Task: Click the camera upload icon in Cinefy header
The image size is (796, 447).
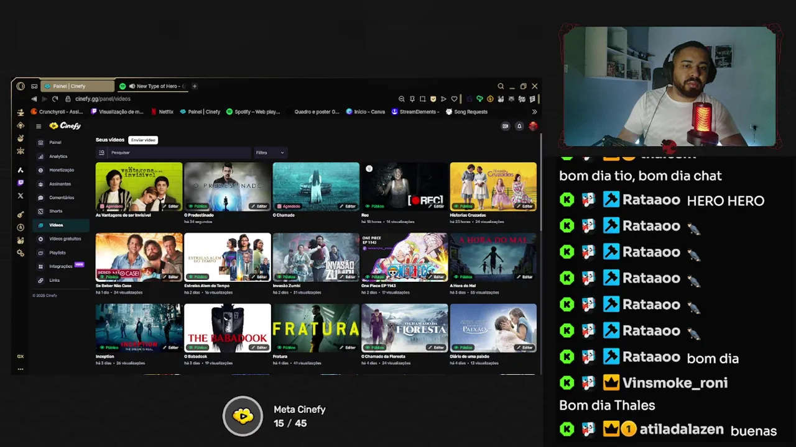Action: pyautogui.click(x=505, y=126)
